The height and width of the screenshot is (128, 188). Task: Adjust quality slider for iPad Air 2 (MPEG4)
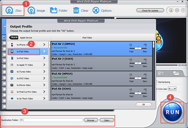click(138, 48)
